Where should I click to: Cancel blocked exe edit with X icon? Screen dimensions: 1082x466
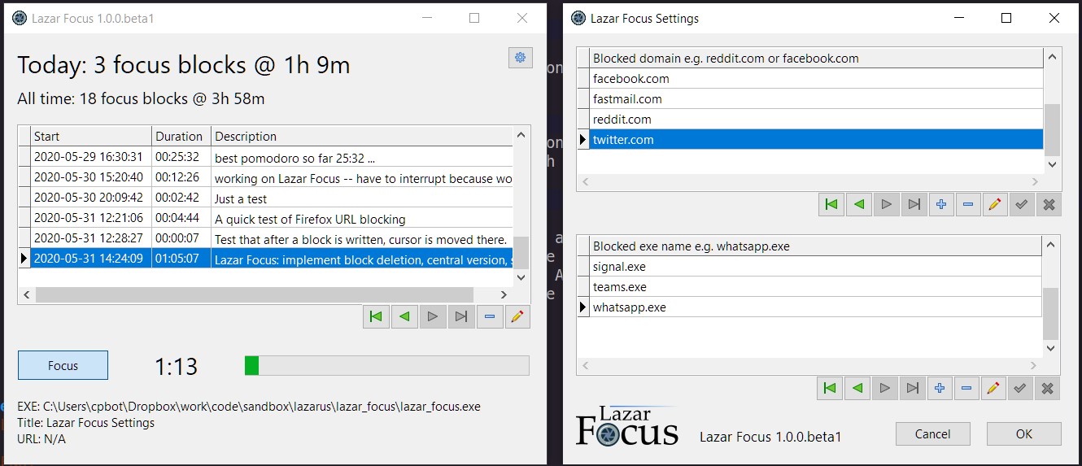[x=1048, y=389]
